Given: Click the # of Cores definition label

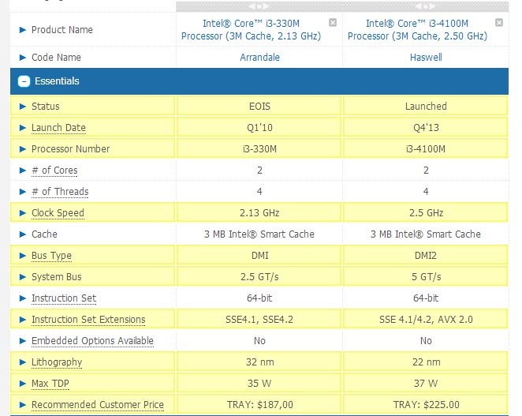Looking at the screenshot, I should click(x=54, y=171).
